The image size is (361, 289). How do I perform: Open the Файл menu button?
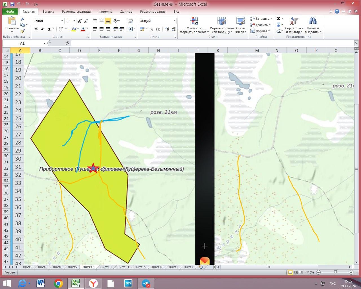click(x=10, y=12)
